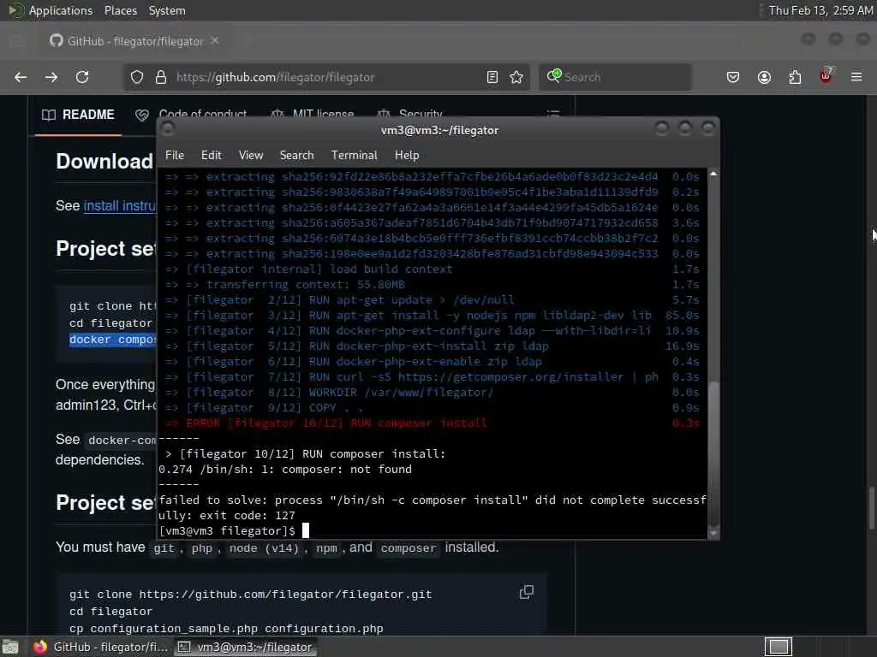Copy the git clone code block
Screen dimensions: 877x657
(x=527, y=592)
